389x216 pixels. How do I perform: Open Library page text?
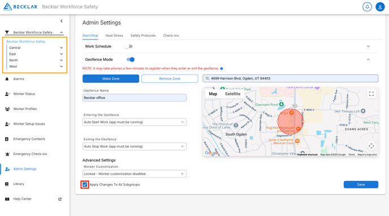pyautogui.click(x=19, y=184)
